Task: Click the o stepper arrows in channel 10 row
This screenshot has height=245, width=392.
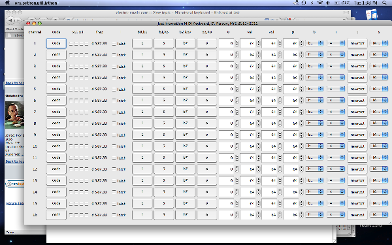Action: coord(237,146)
